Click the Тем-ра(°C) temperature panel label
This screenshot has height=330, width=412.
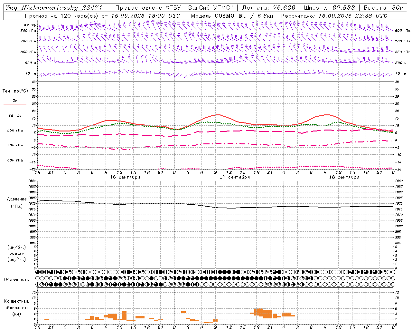coord(15,91)
